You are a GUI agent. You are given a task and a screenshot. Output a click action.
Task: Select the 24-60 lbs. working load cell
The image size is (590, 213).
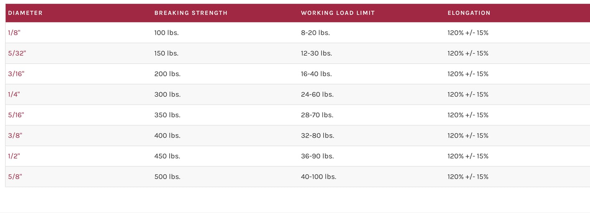tap(317, 94)
